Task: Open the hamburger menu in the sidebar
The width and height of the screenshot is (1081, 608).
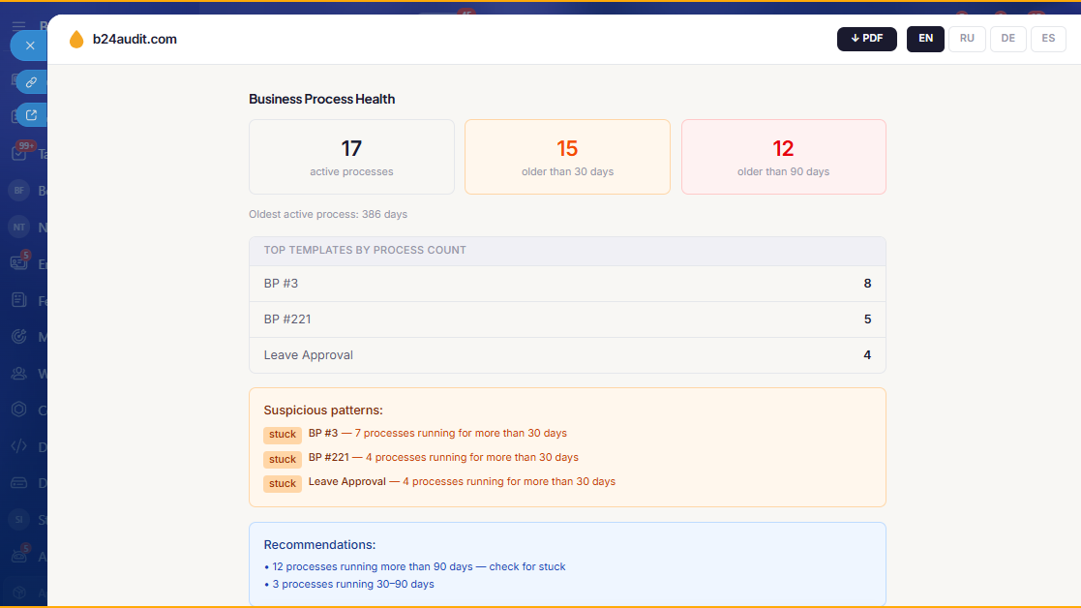Action: pos(18,26)
